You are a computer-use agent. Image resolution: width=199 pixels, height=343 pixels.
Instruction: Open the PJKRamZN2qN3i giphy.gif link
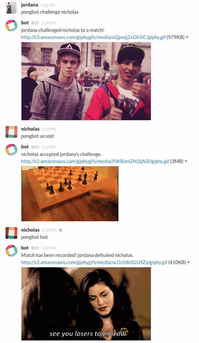[95, 161]
